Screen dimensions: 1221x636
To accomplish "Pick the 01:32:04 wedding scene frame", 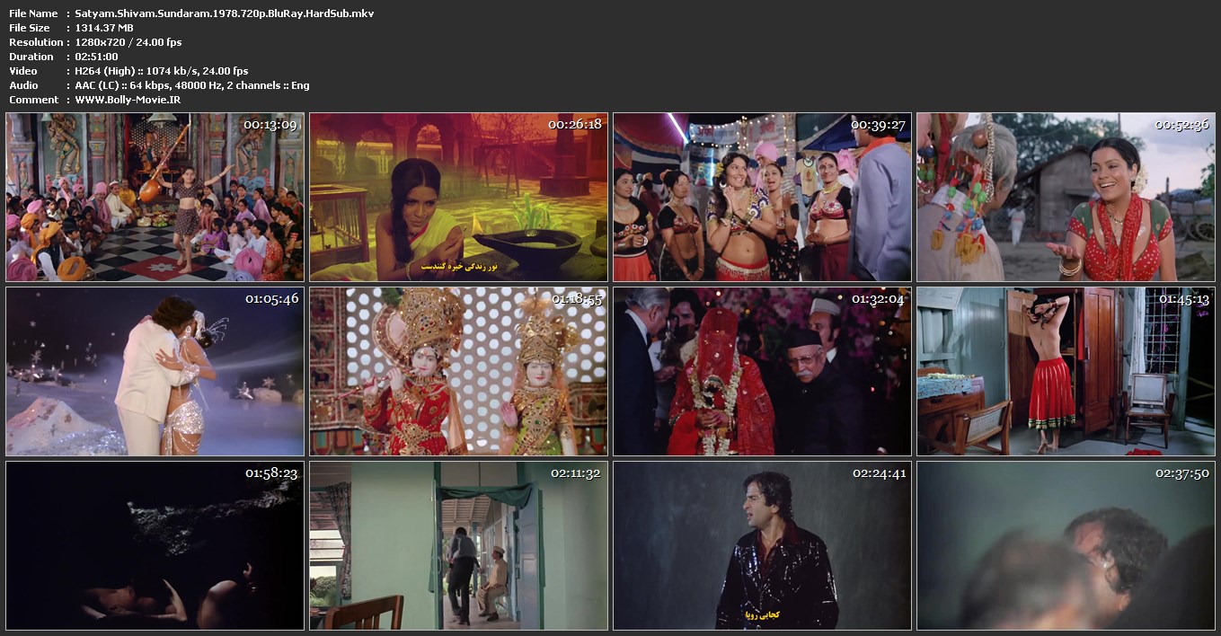I will (762, 371).
